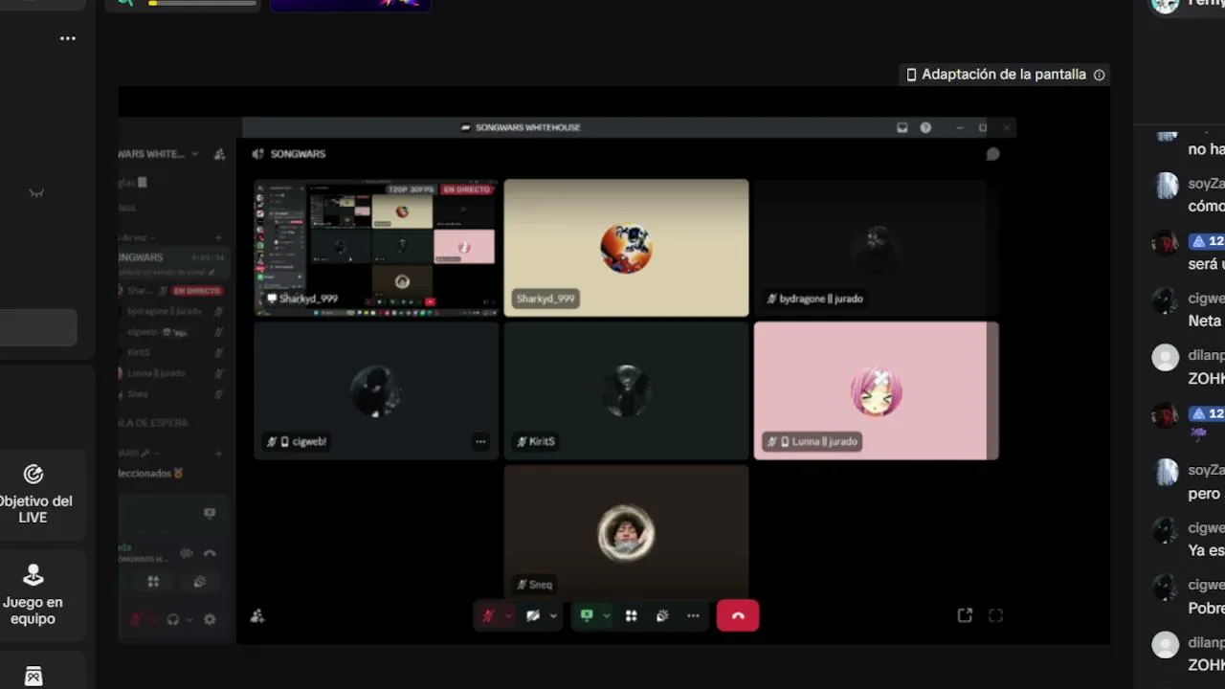Open screen share options arrow
The height and width of the screenshot is (689, 1225).
607,616
